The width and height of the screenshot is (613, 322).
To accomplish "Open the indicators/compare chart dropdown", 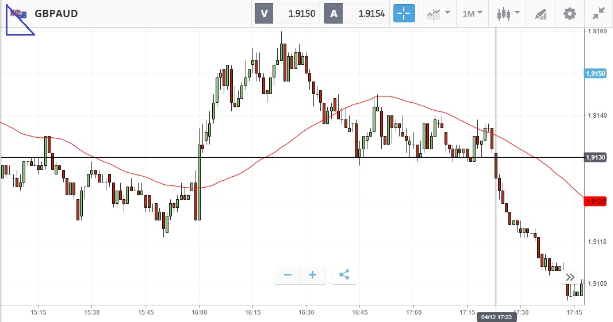I will (x=438, y=13).
